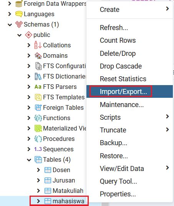Click the Dosen table icon
174x206 pixels.
(48, 170)
